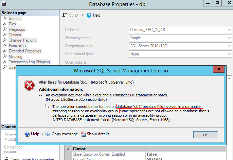This screenshot has width=233, height=160.
Task: Click View connection properties link
Action: coord(33,159)
